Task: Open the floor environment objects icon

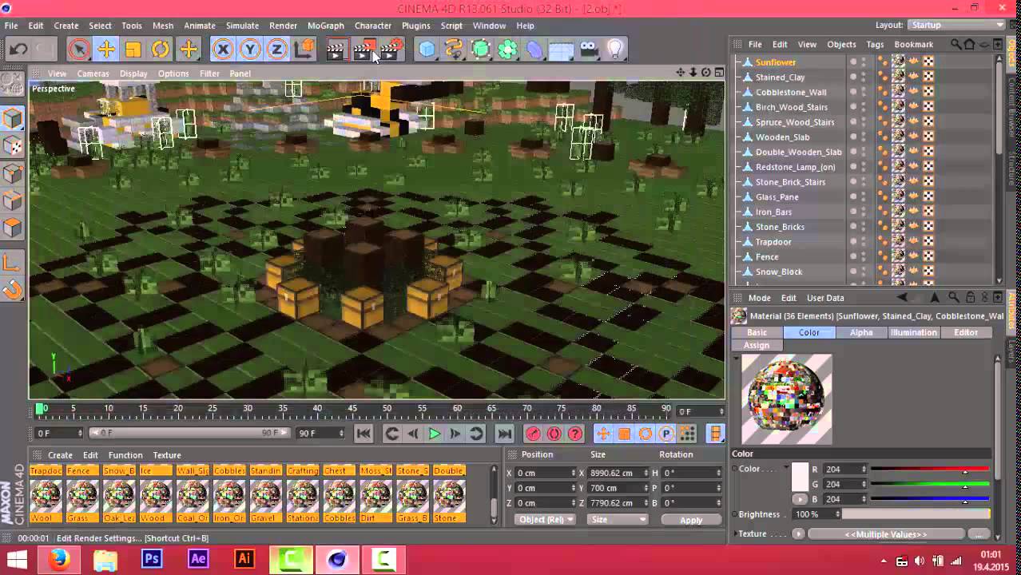Action: pyautogui.click(x=561, y=50)
